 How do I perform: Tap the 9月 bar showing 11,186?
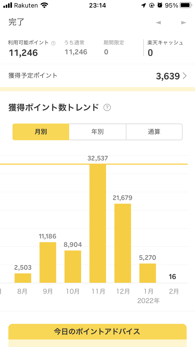(x=48, y=262)
